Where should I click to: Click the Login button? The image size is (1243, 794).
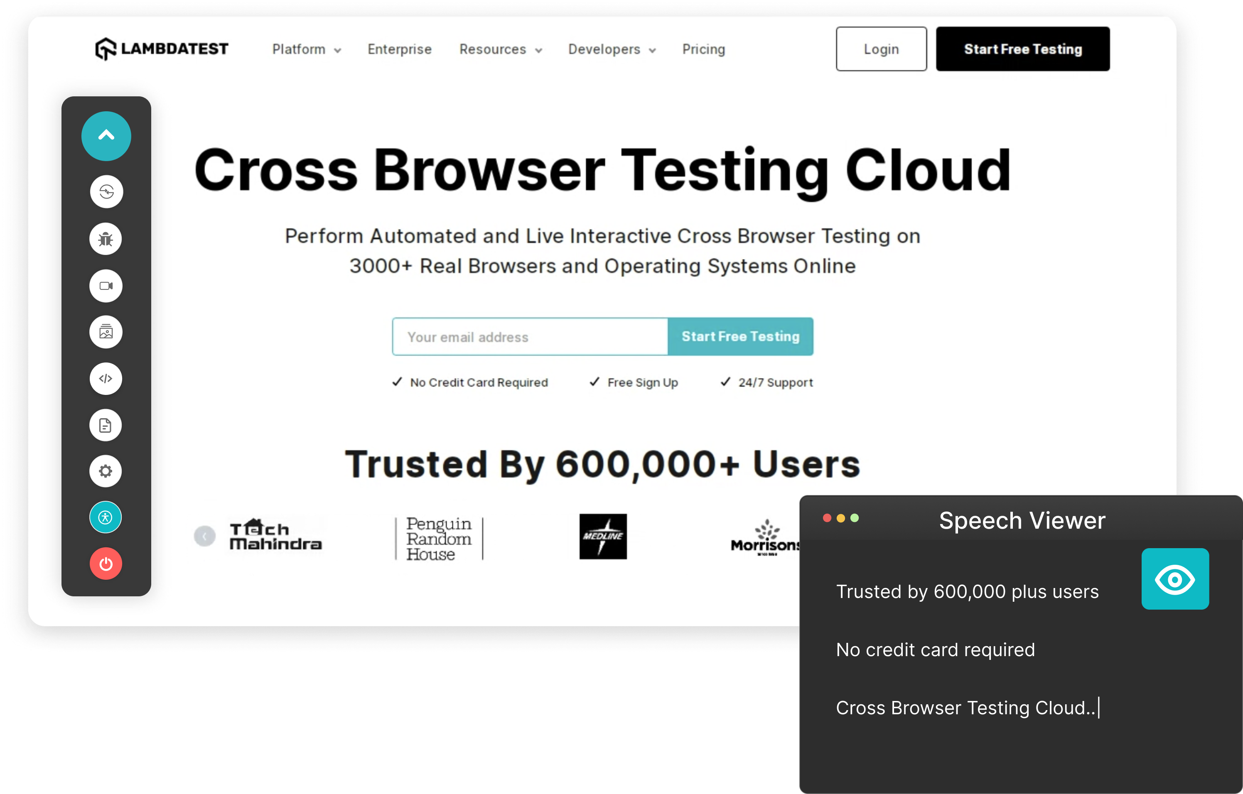click(881, 49)
